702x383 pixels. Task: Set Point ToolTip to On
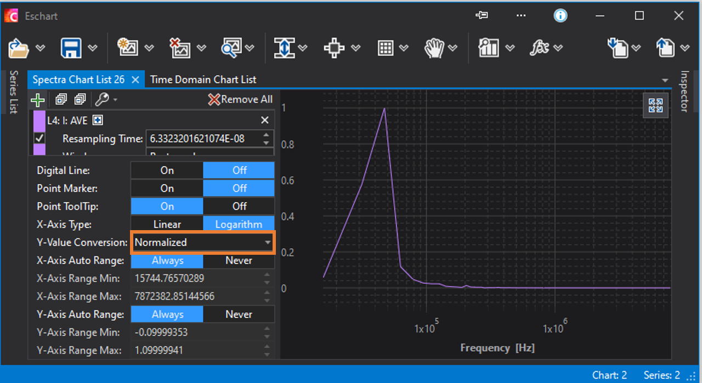(x=167, y=206)
